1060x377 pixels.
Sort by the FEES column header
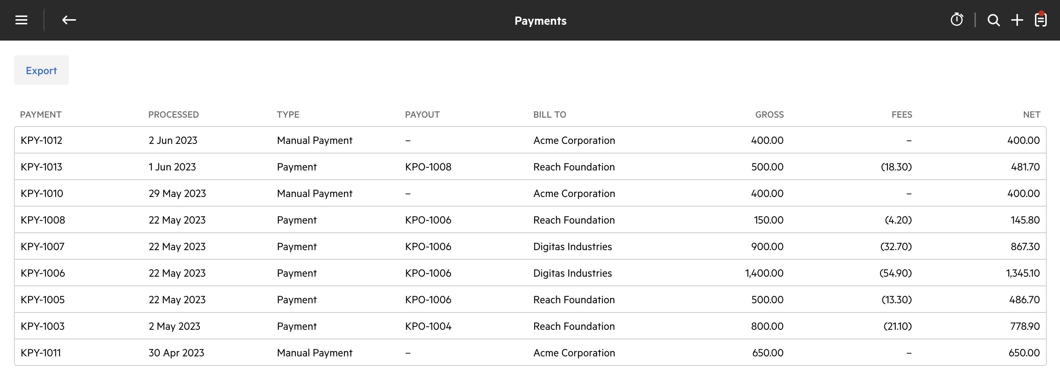tap(901, 114)
